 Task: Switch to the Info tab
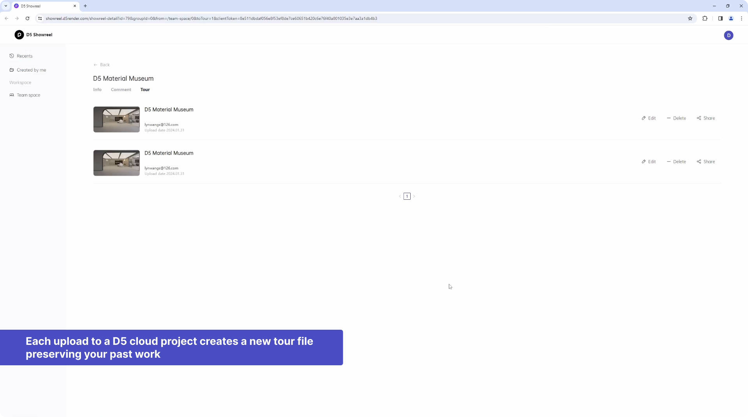click(97, 90)
